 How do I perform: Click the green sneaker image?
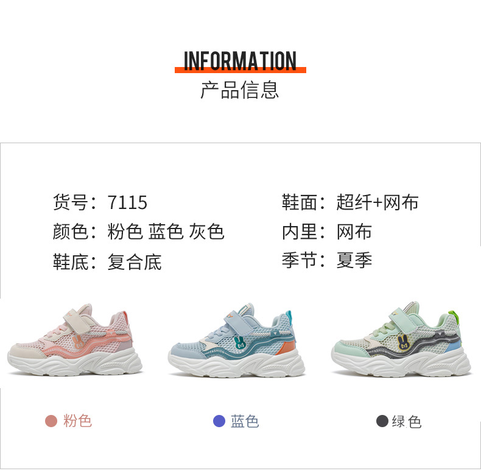click(401, 339)
